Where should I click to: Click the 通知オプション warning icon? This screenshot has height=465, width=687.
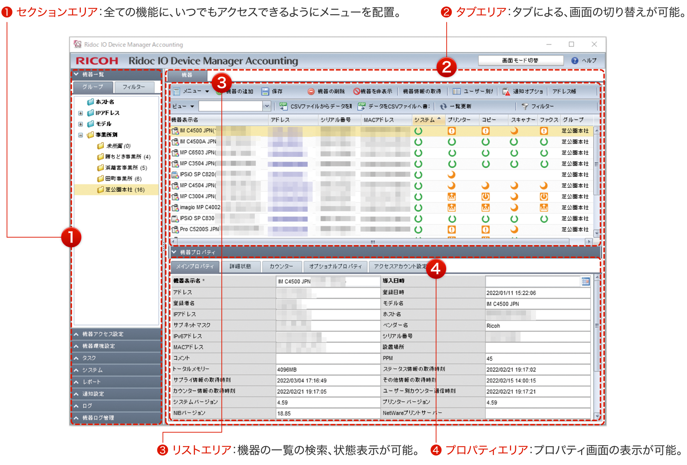(506, 92)
